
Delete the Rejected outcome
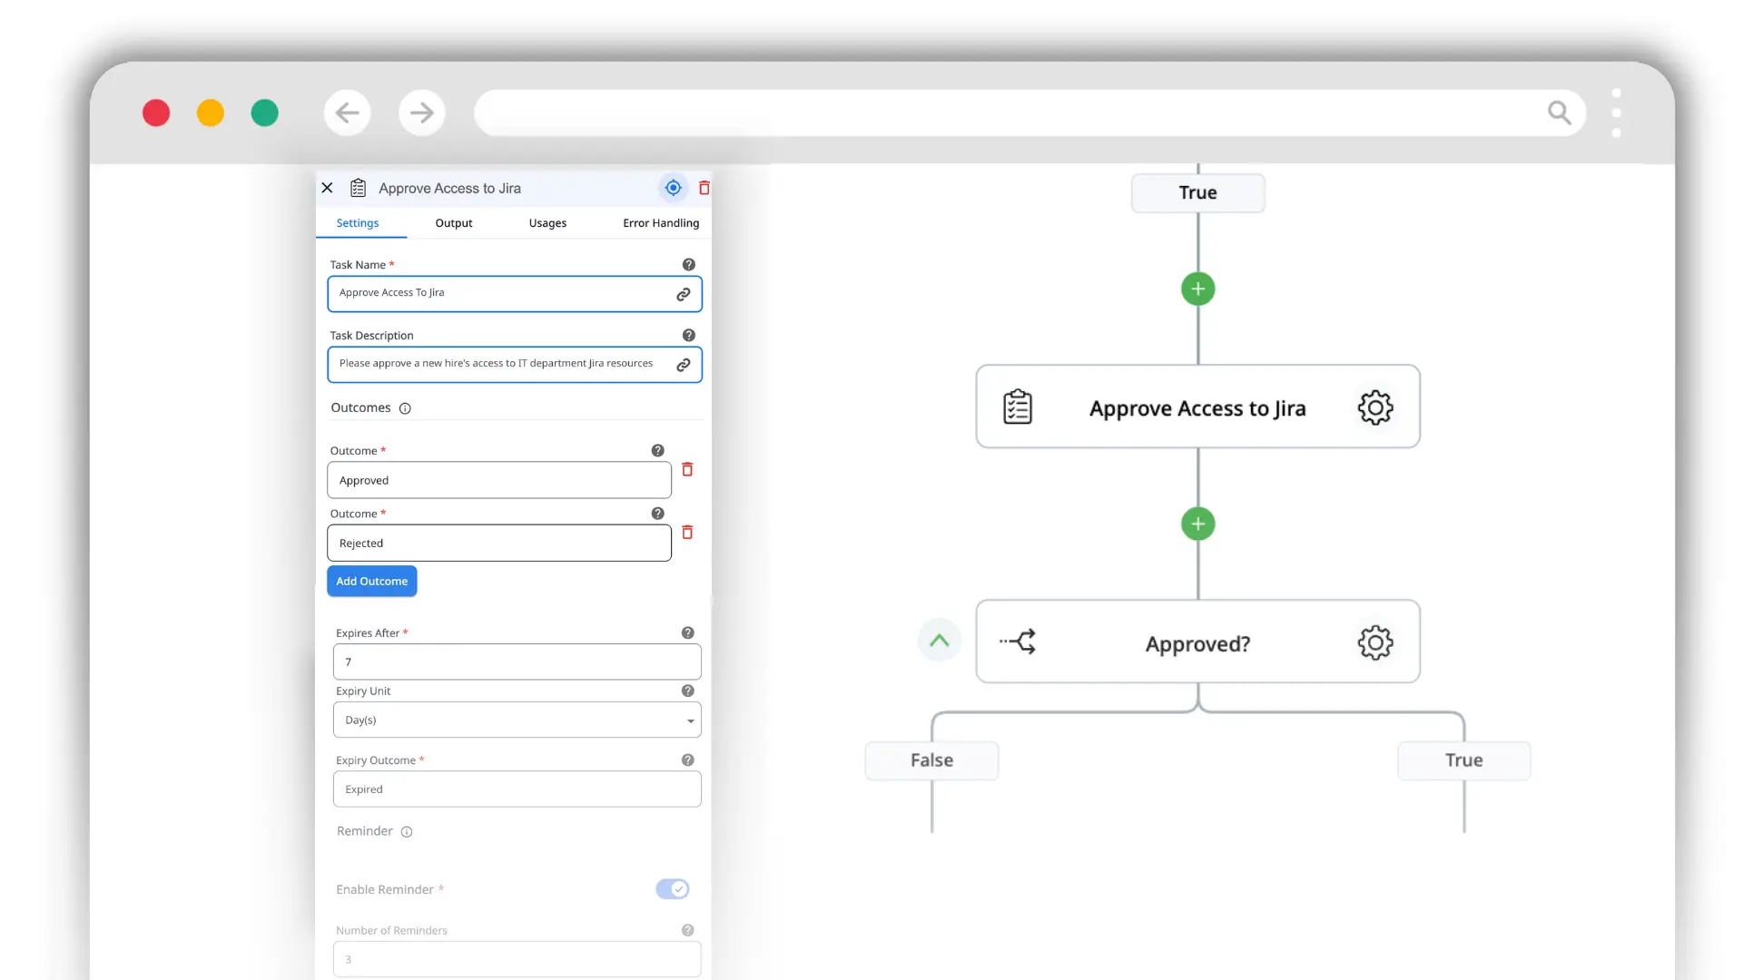click(687, 532)
